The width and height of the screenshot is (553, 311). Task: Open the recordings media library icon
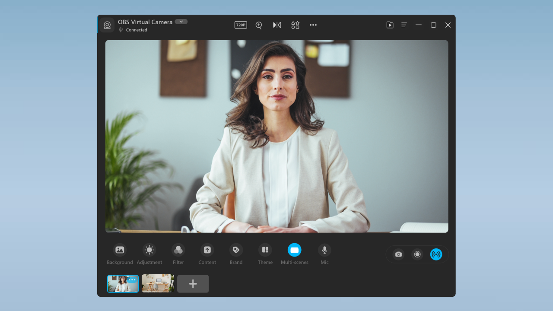click(390, 25)
